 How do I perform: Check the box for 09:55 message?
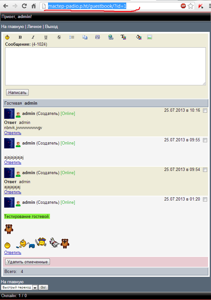pyautogui.click(x=205, y=140)
